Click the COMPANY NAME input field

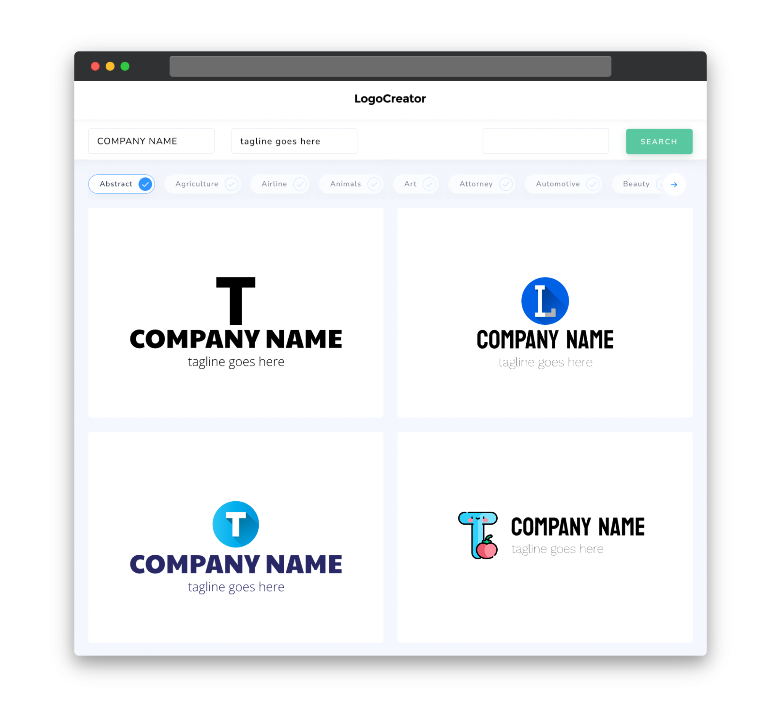pos(153,142)
